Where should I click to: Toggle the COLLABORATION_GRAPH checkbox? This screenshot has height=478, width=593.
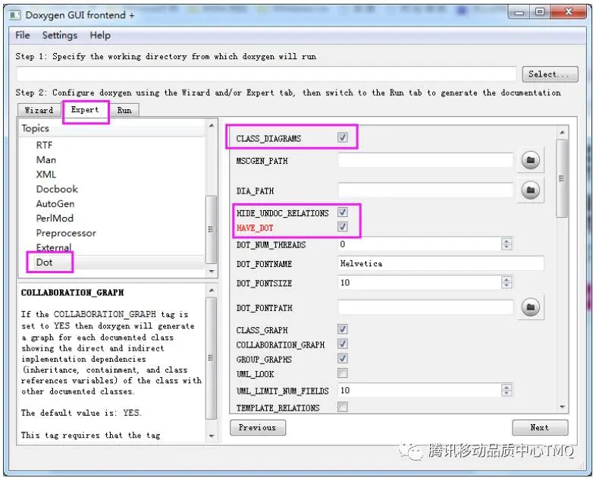coord(343,344)
